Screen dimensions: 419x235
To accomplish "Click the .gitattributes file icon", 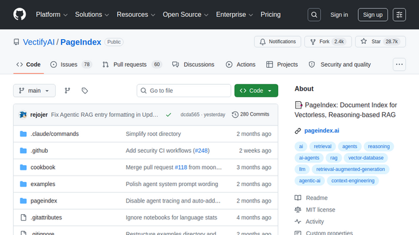I will click(24, 217).
